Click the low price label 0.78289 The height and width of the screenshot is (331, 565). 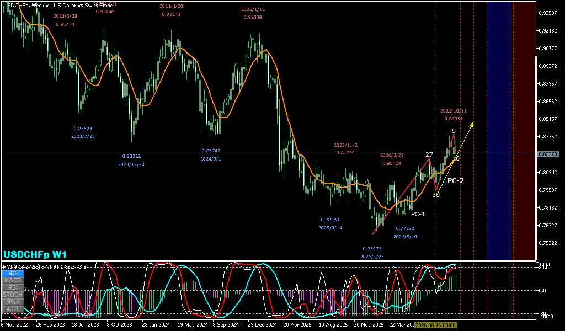pos(330,220)
